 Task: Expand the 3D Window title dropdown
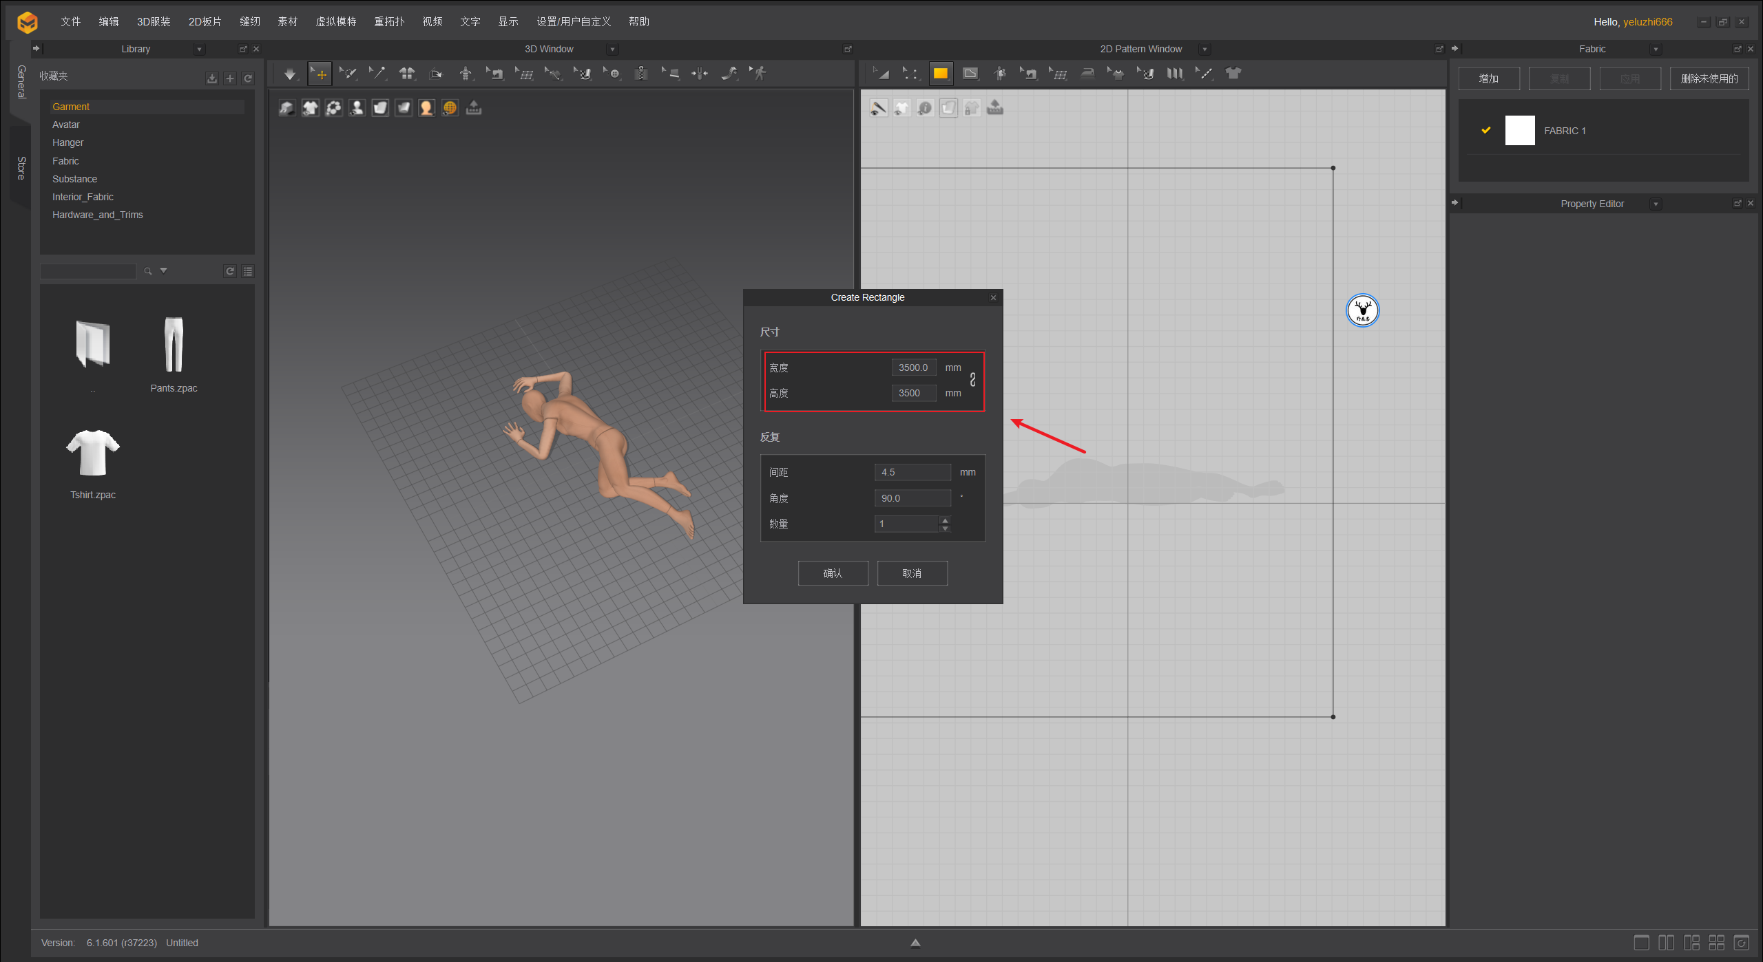pyautogui.click(x=612, y=50)
